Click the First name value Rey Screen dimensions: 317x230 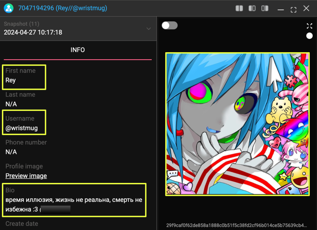[x=11, y=80]
